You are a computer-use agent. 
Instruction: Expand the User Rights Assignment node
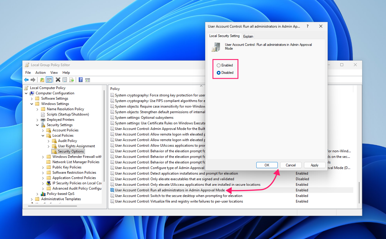(49, 146)
